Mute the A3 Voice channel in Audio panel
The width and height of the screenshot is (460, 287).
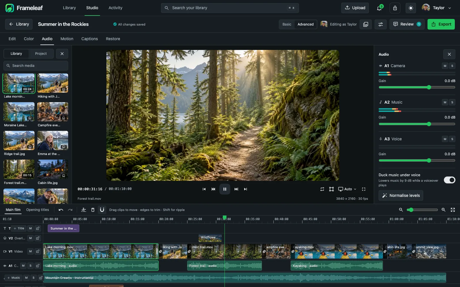click(445, 139)
